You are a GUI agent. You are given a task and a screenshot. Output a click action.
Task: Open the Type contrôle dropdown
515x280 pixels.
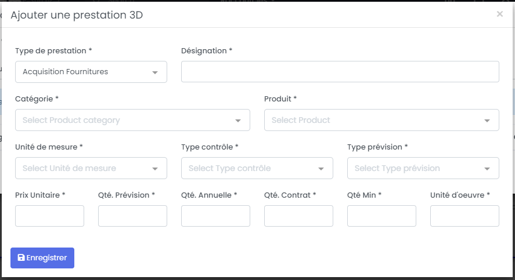point(257,168)
